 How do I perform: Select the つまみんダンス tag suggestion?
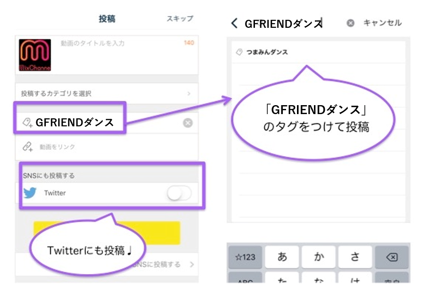pos(267,52)
